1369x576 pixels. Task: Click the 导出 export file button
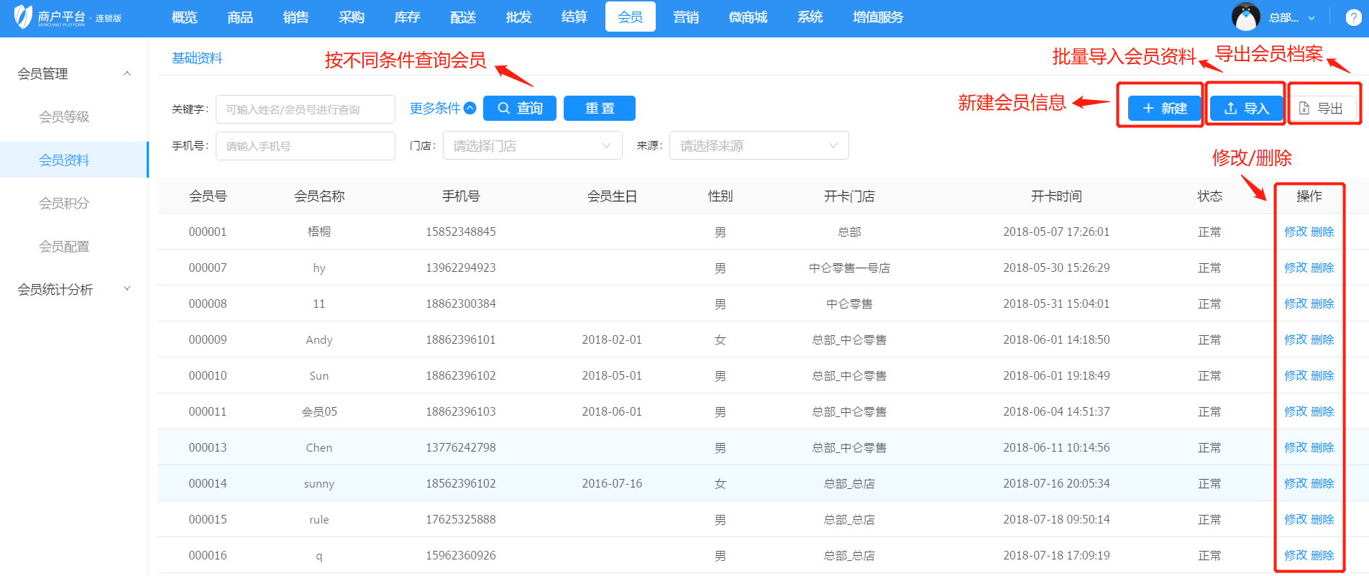click(x=1322, y=109)
